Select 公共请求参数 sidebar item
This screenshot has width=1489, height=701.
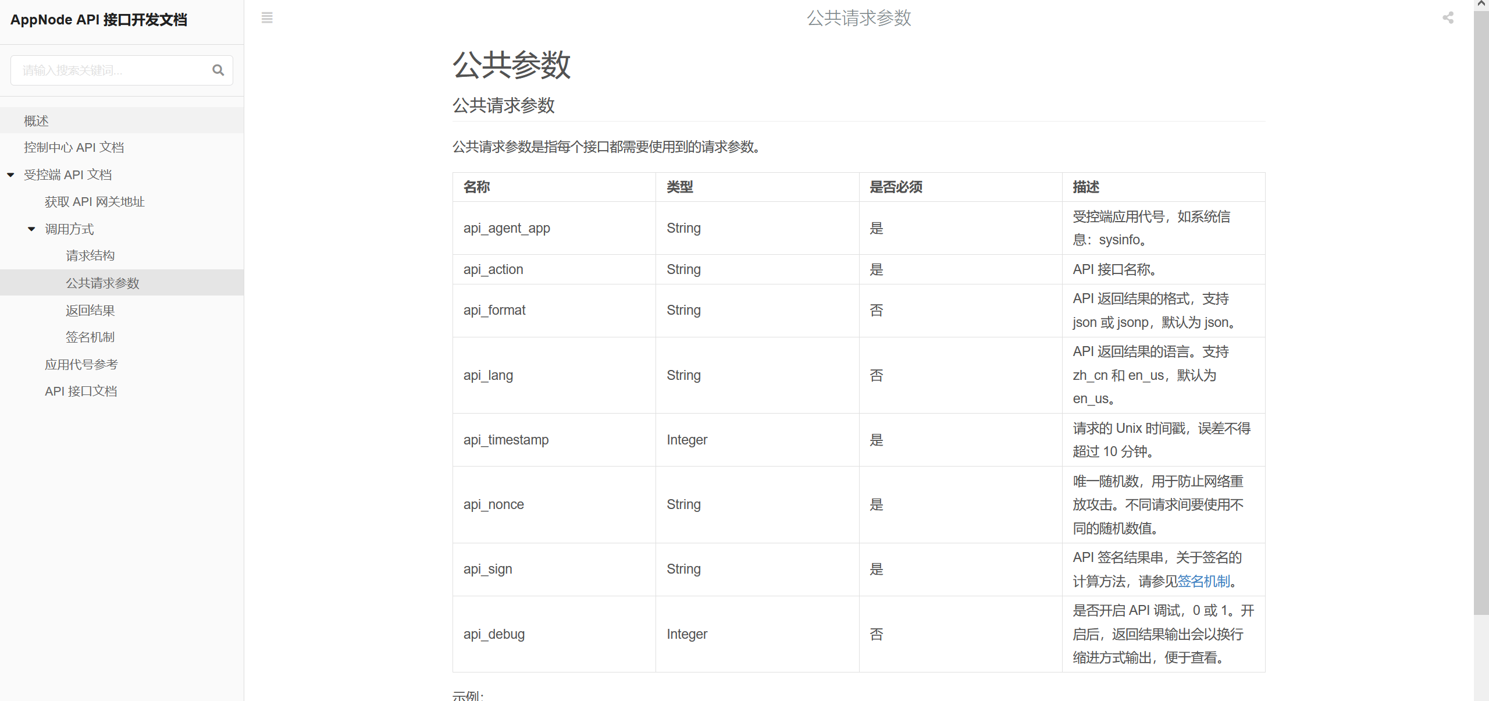tap(122, 283)
